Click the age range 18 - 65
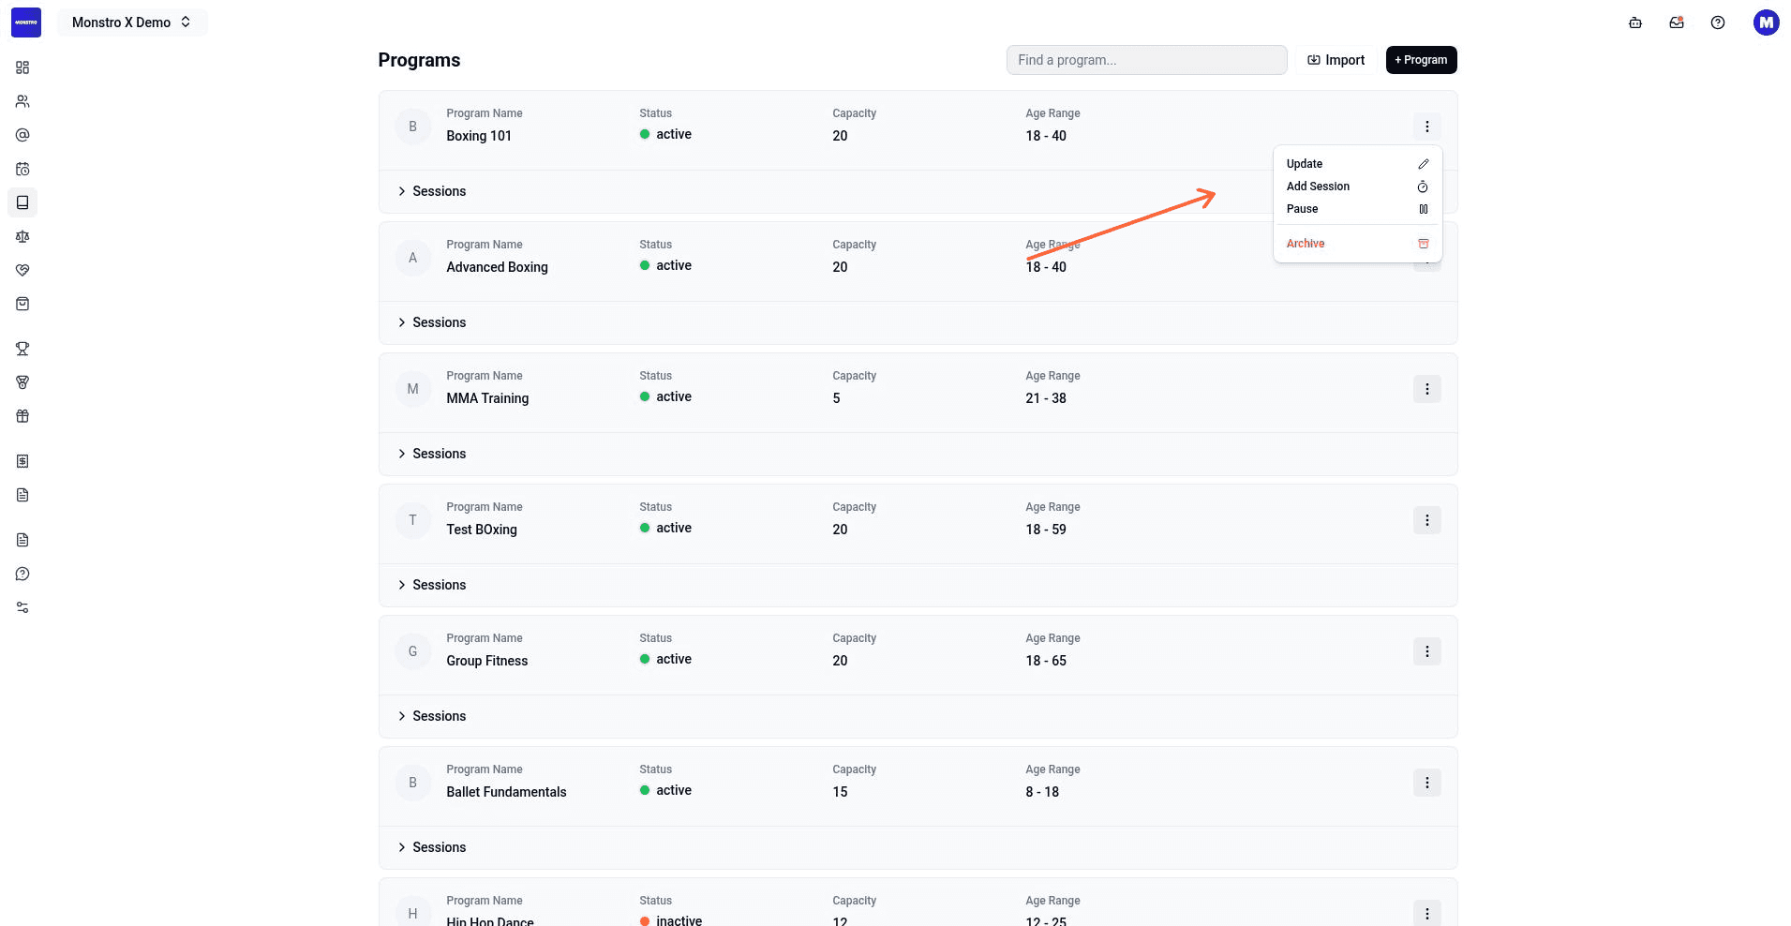Viewport: 1791px width, 926px height. 1046,661
